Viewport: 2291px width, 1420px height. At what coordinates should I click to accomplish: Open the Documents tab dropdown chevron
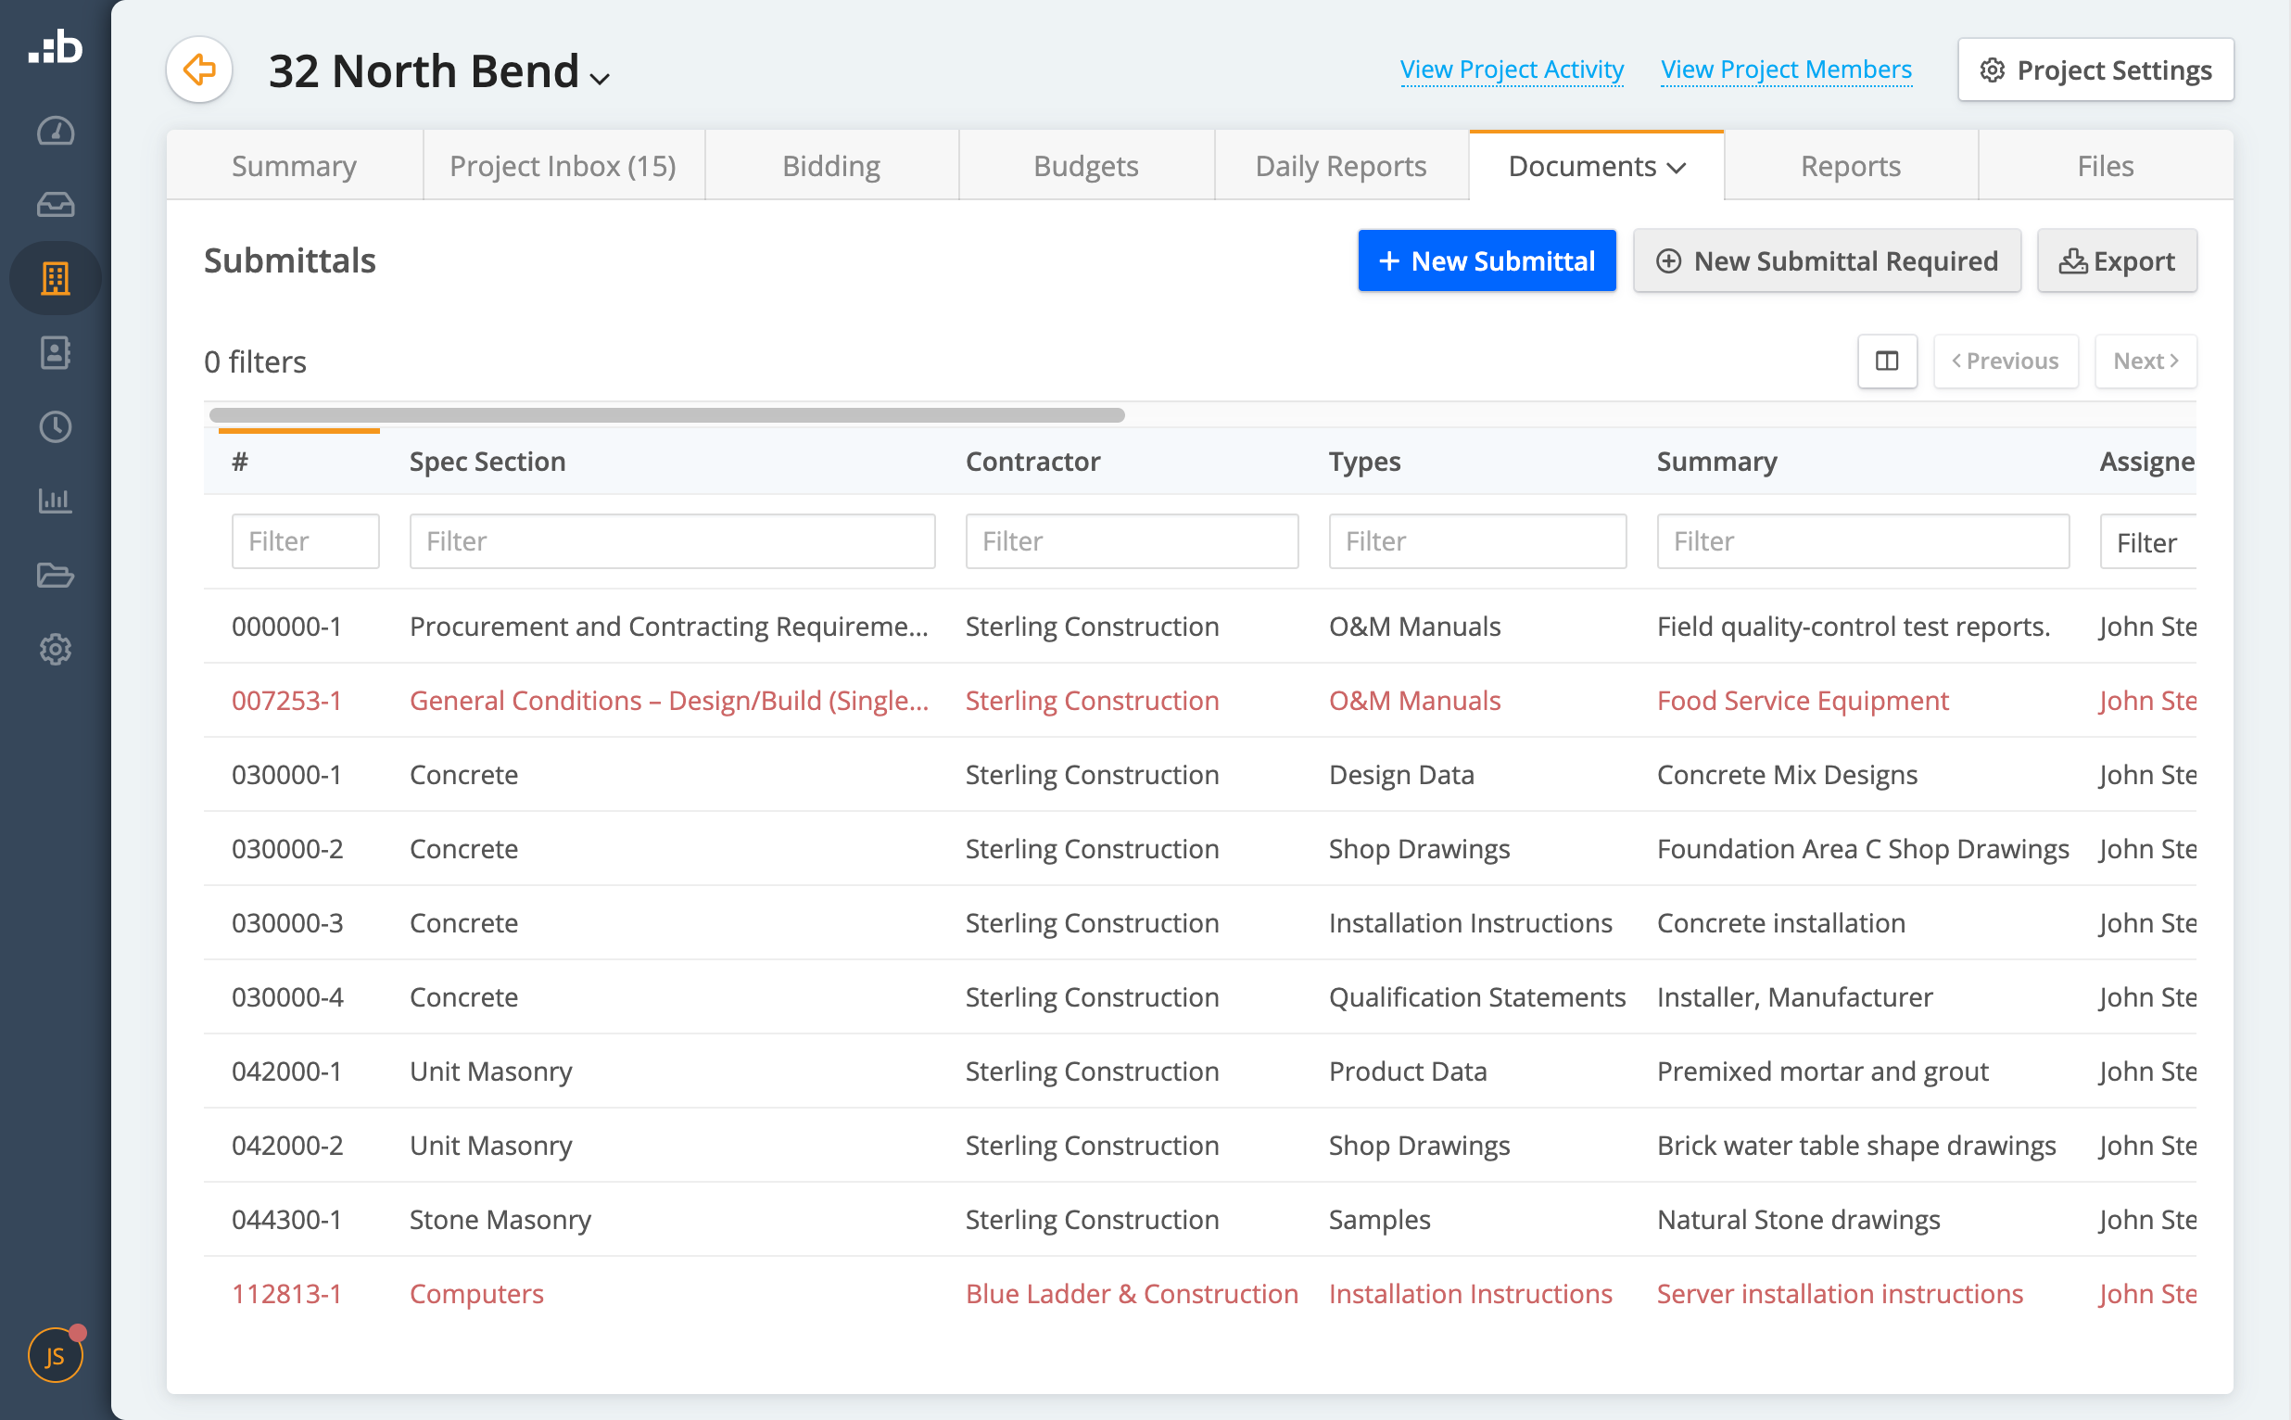point(1677,167)
